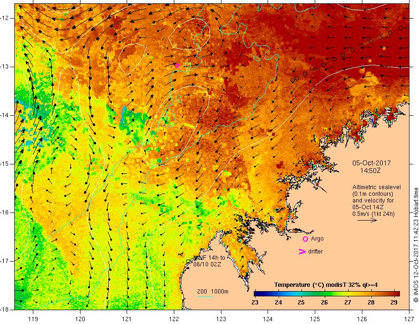Screen dimensions: 419x324
Task: Click the longitude axis label "119"
Action: pos(33,319)
